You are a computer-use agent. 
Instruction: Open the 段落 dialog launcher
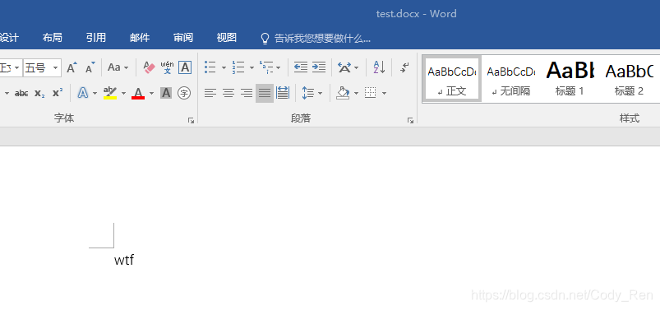410,120
